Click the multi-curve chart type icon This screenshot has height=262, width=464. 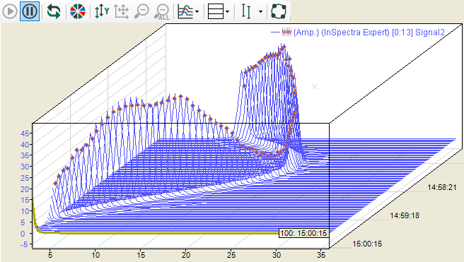coord(185,11)
